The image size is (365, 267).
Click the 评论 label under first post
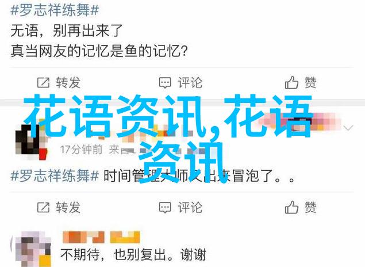coord(190,83)
